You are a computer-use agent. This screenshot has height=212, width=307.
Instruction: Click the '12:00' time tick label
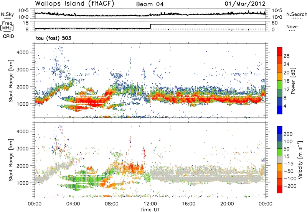pos(150,204)
